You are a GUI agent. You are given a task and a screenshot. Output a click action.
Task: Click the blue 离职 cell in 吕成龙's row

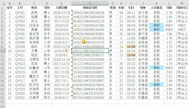point(156,25)
